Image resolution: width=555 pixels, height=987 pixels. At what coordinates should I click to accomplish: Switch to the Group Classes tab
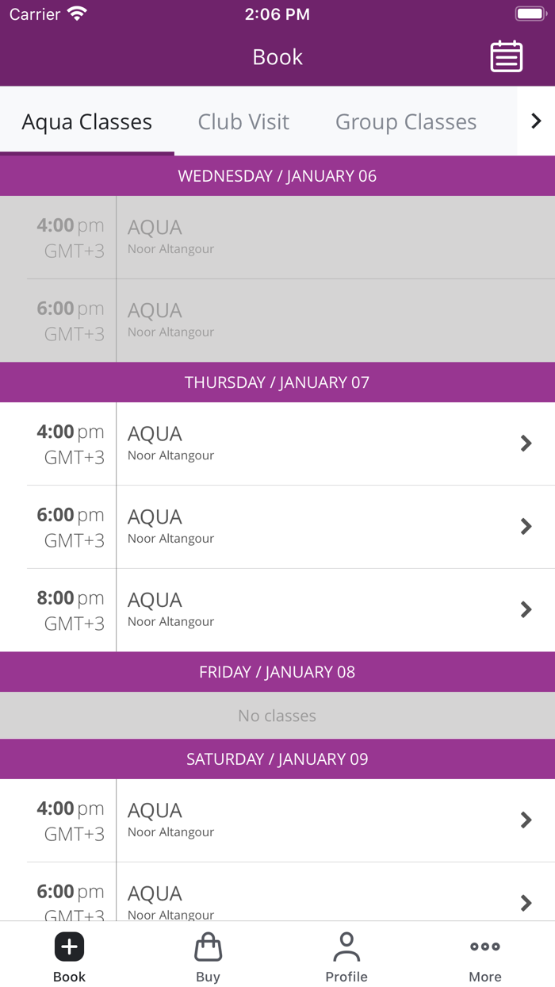point(406,122)
